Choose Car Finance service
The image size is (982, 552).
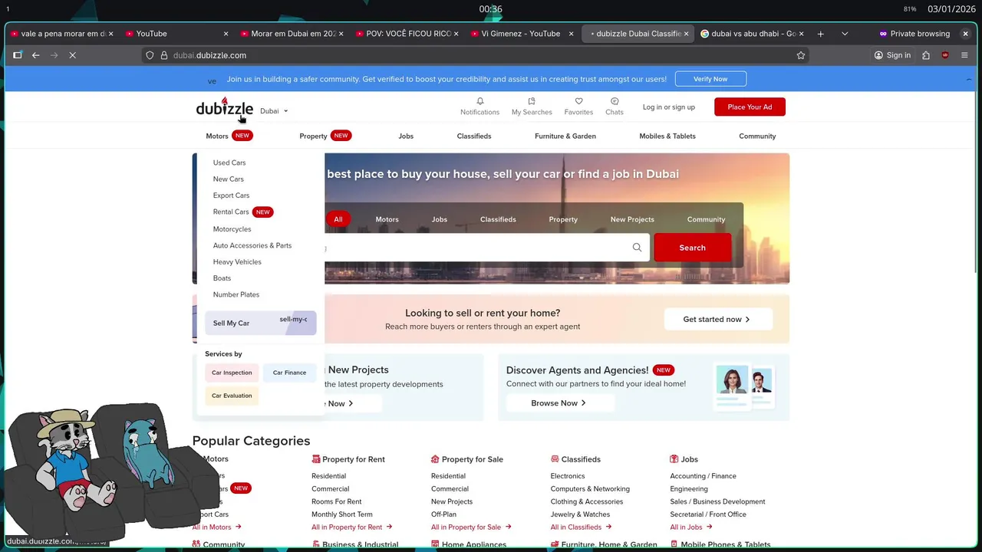289,373
